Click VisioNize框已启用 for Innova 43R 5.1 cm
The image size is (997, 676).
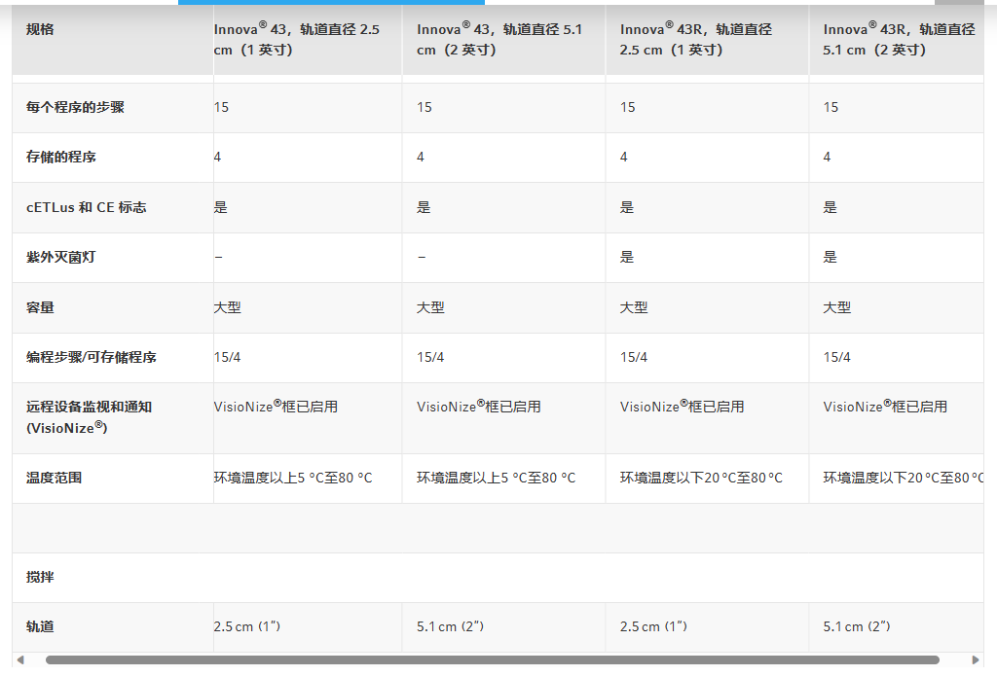pyautogui.click(x=885, y=407)
